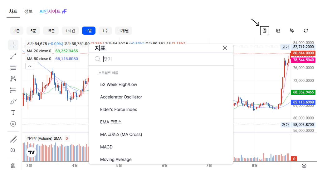Open the chart type candles icon
The height and width of the screenshot is (175, 322).
[x=278, y=31]
